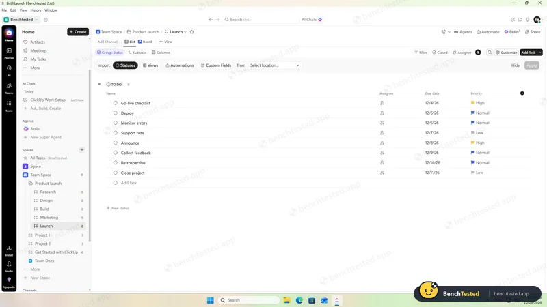Open the File menu
This screenshot has height=307, width=547.
pos(4,10)
